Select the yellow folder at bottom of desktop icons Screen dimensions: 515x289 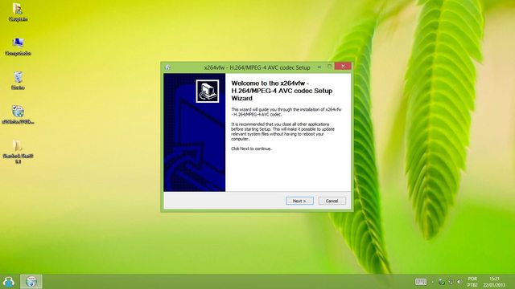(x=18, y=152)
